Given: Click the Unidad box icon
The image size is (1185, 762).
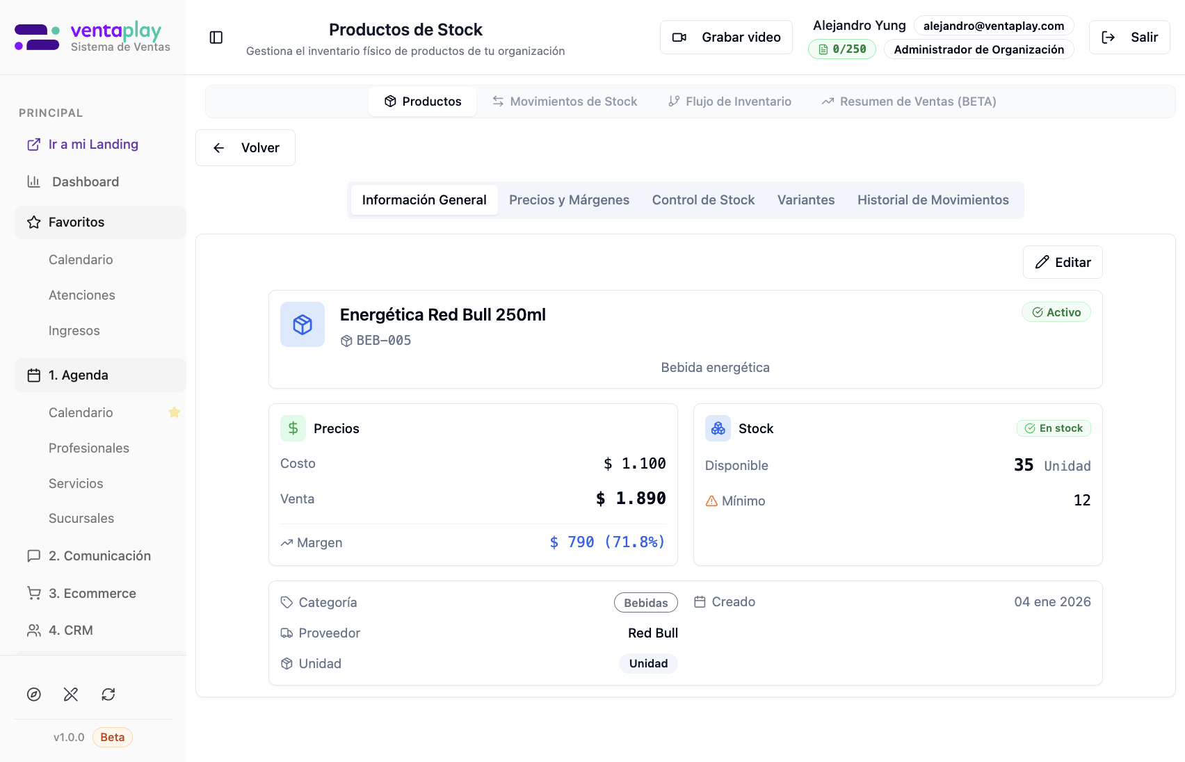Looking at the screenshot, I should tap(287, 664).
